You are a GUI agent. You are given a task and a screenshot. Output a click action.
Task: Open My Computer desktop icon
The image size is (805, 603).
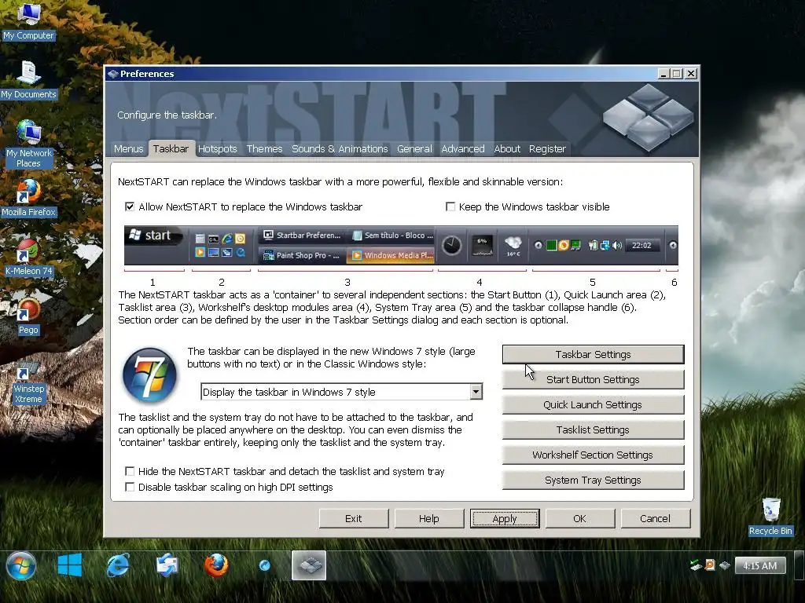click(x=28, y=20)
